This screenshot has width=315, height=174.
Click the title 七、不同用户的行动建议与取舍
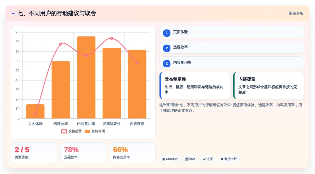pyautogui.click(x=57, y=13)
